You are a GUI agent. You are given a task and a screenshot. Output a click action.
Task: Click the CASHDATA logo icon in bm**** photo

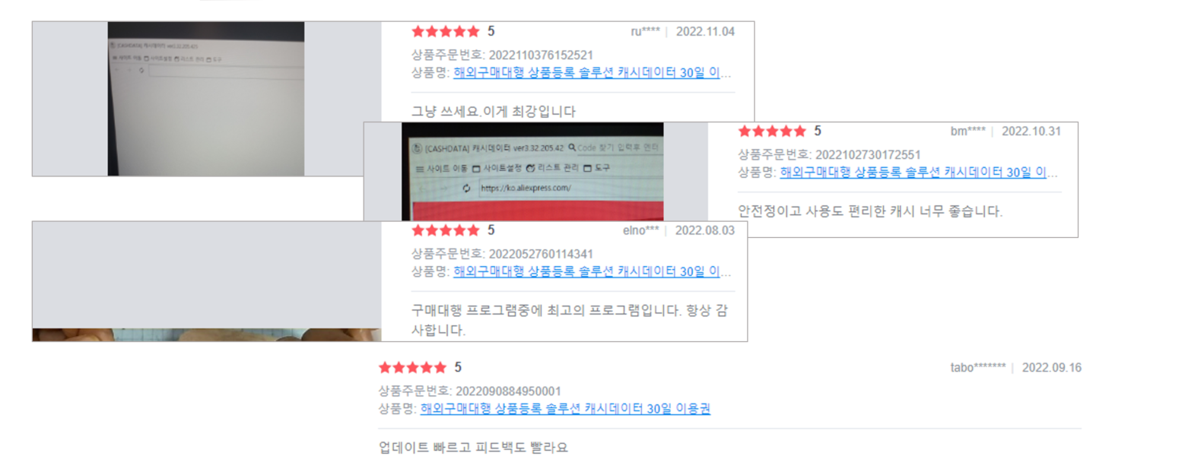(417, 148)
